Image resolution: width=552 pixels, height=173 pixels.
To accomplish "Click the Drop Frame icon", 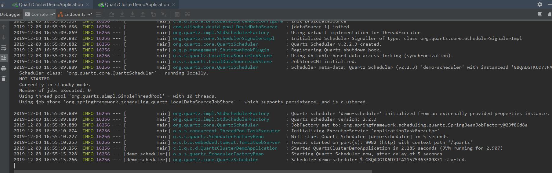I will point(153,14).
